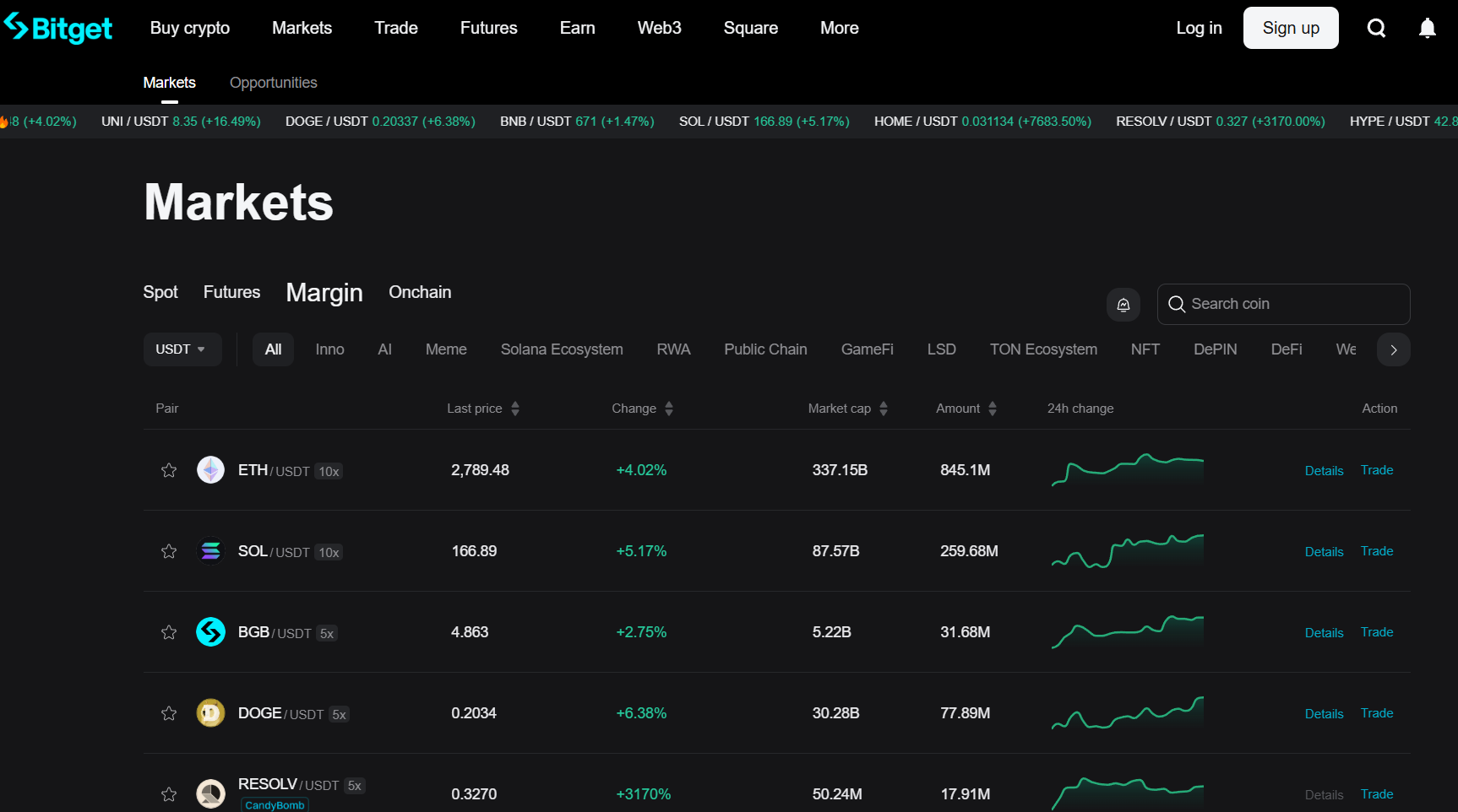Click the Sign up button
The height and width of the screenshot is (812, 1458).
coord(1291,28)
